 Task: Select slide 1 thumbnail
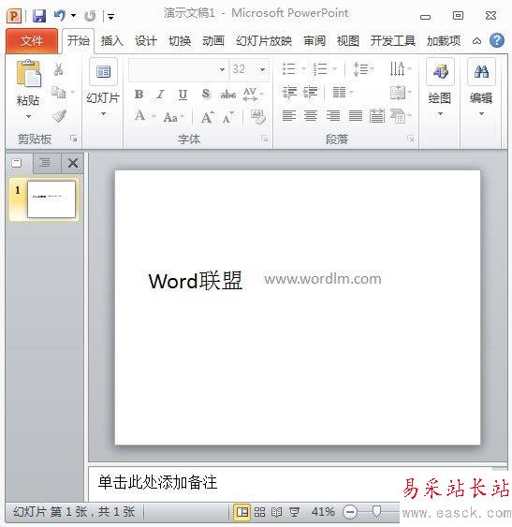[51, 199]
